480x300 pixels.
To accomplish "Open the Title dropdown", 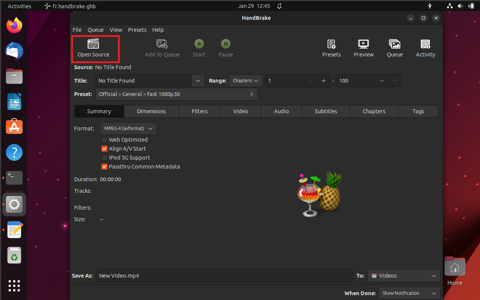I will point(198,81).
